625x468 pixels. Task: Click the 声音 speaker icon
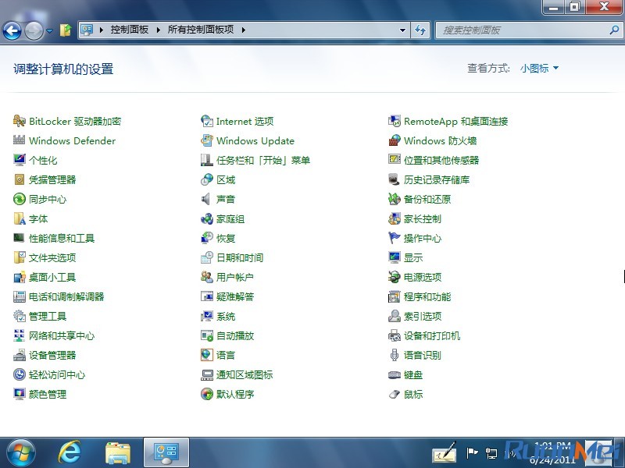point(207,199)
